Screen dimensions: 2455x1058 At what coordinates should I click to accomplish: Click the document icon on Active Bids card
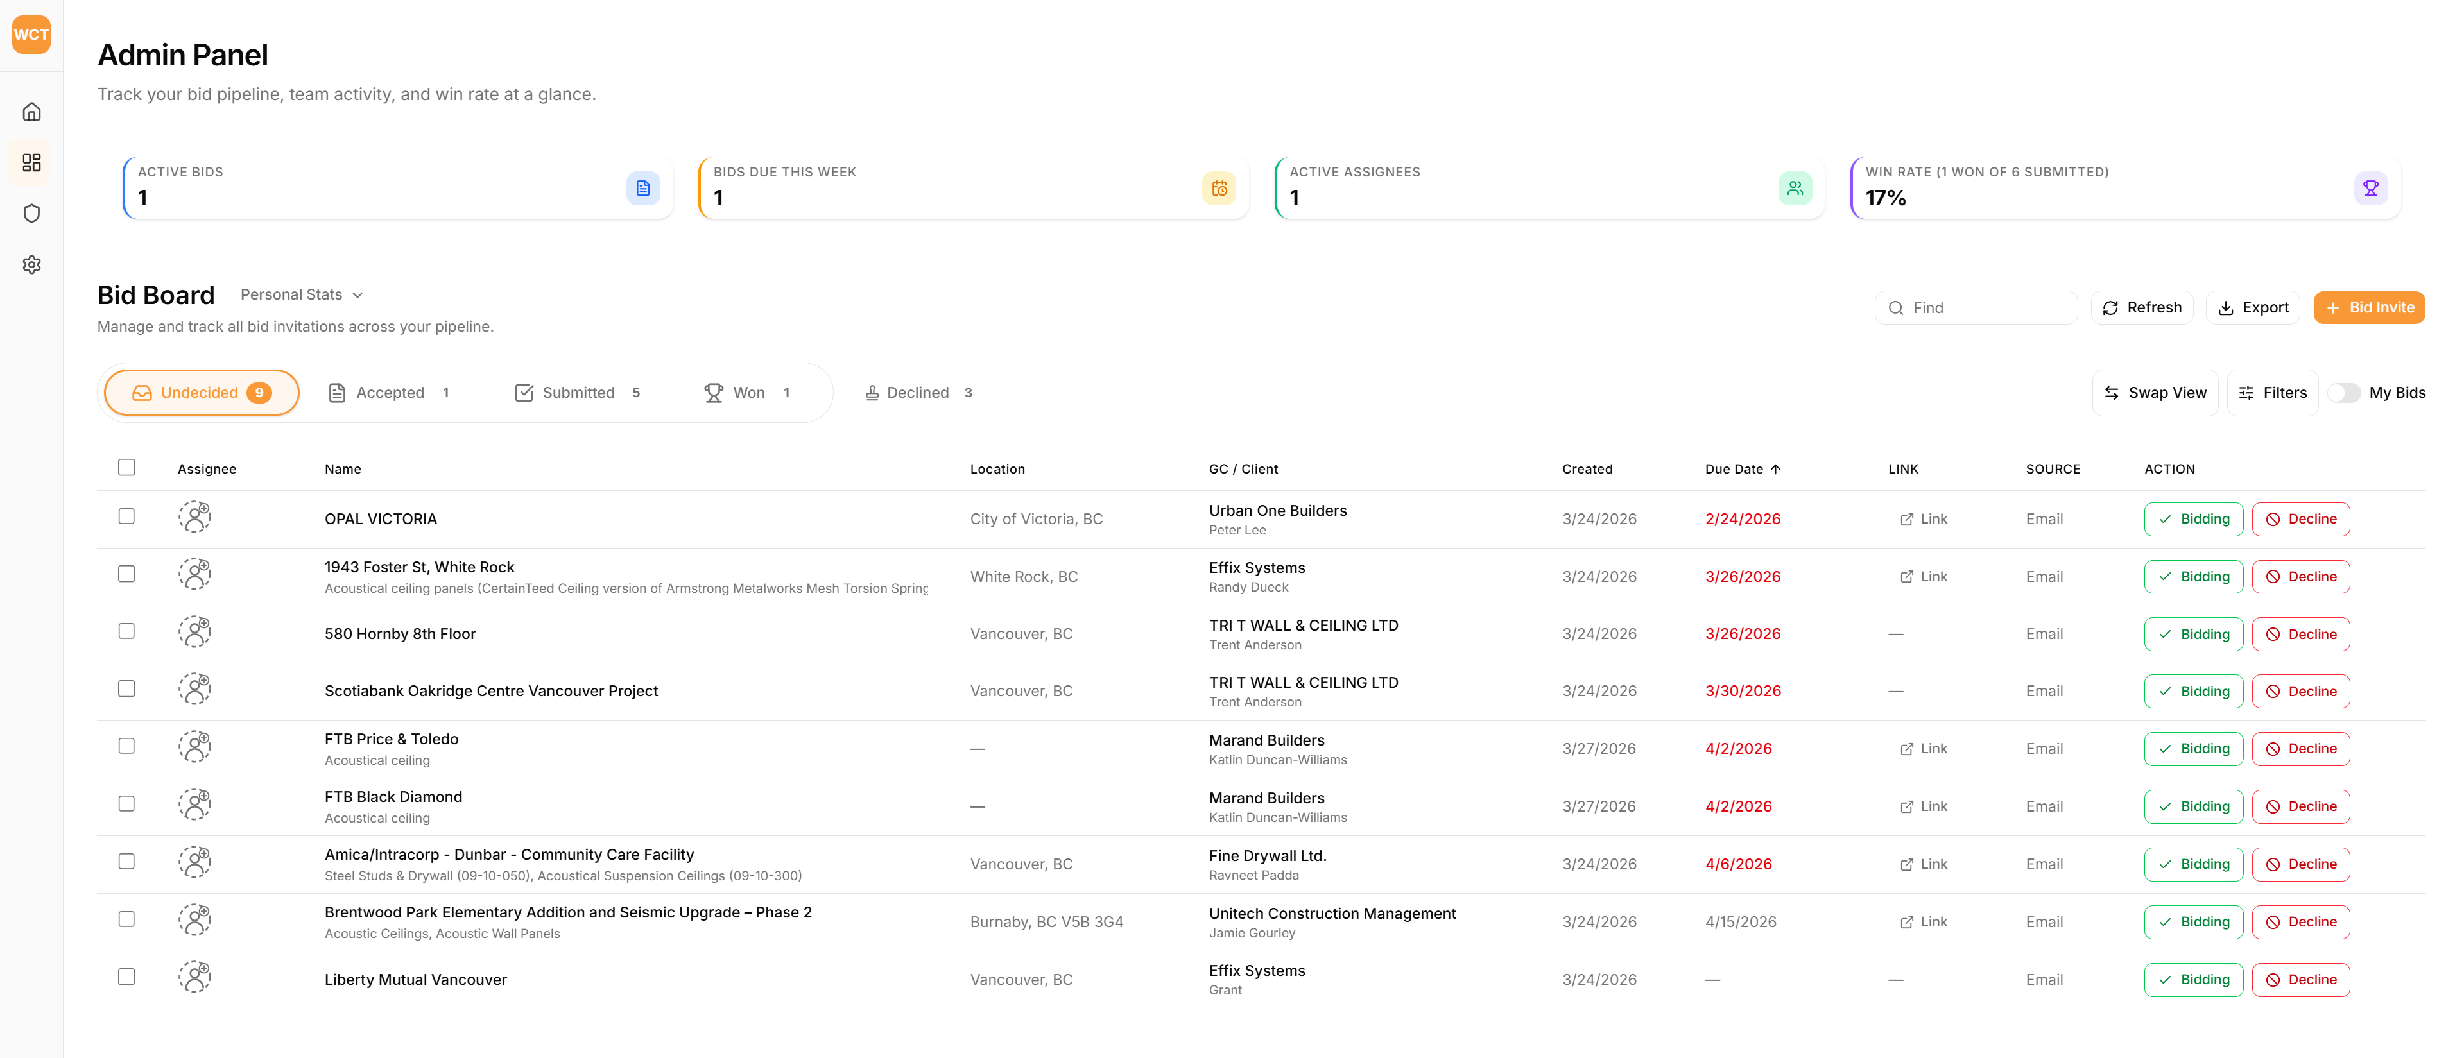(x=643, y=187)
